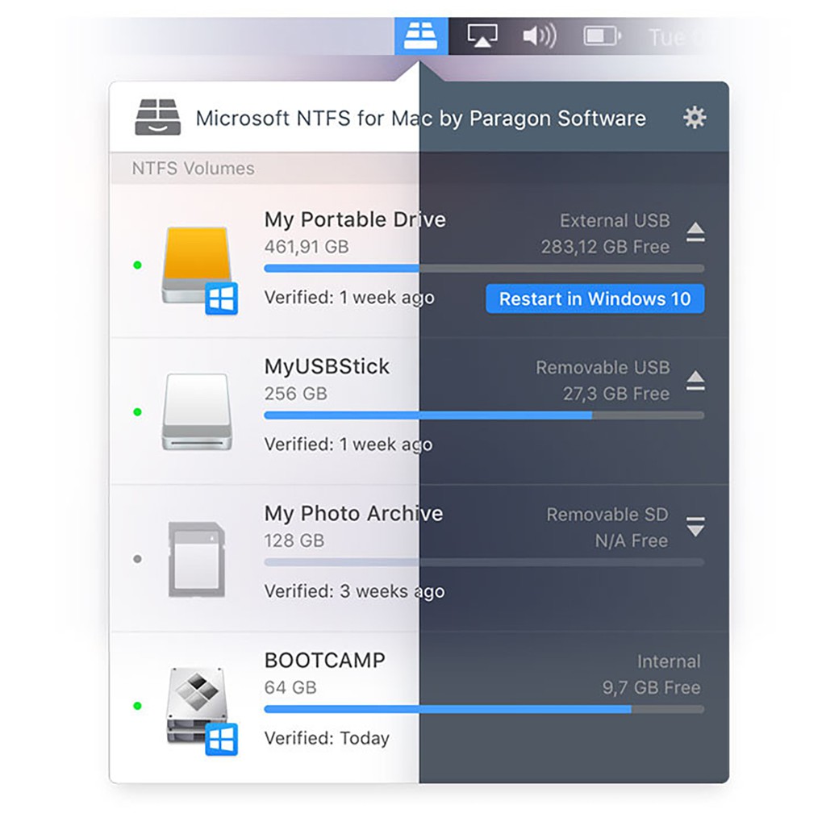Click Verified: 3 weeks ago text

pyautogui.click(x=355, y=591)
